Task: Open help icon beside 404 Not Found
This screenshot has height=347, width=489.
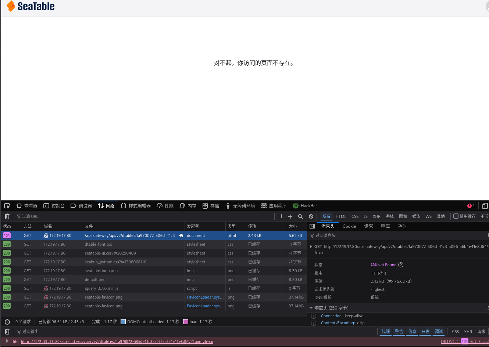Action: point(401,265)
